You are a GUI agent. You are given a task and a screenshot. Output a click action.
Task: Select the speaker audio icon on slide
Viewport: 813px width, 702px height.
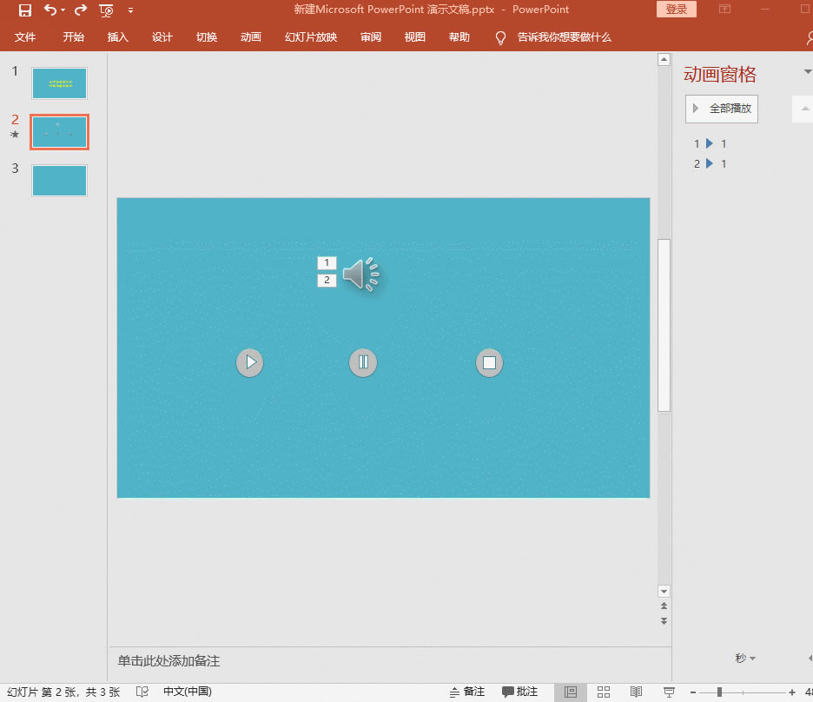point(360,275)
